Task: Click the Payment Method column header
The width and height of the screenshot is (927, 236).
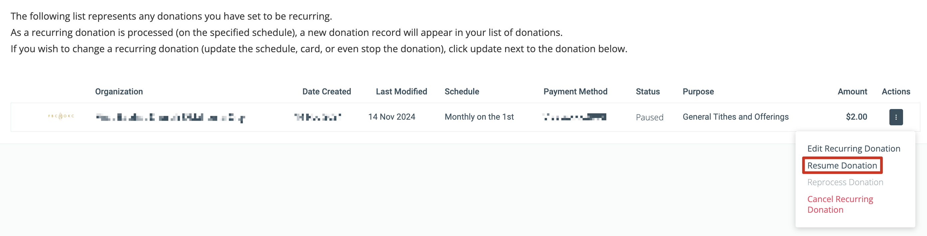Action: coord(575,91)
